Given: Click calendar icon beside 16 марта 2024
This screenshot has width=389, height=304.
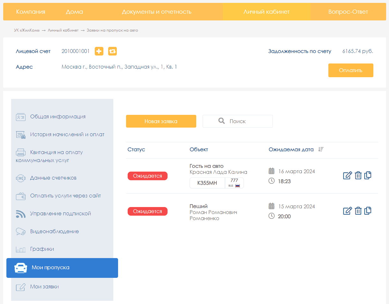Looking at the screenshot, I should [272, 171].
